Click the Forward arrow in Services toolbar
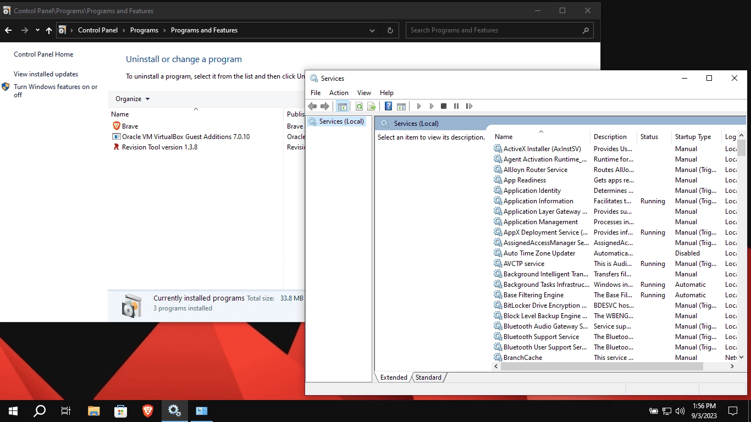Image resolution: width=751 pixels, height=422 pixels. coord(325,106)
